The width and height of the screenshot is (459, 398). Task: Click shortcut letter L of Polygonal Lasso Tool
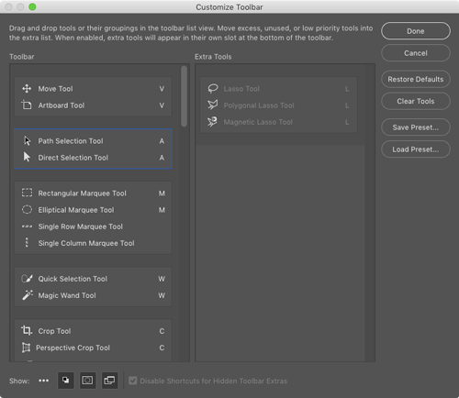[347, 105]
